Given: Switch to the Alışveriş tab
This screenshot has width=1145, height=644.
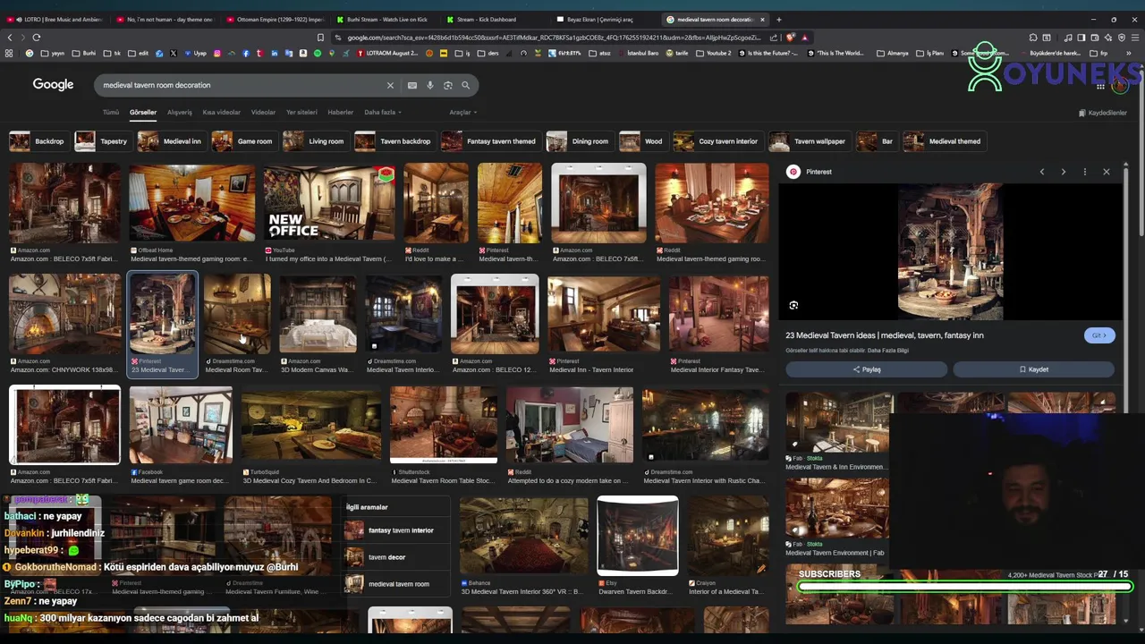Looking at the screenshot, I should pyautogui.click(x=180, y=113).
